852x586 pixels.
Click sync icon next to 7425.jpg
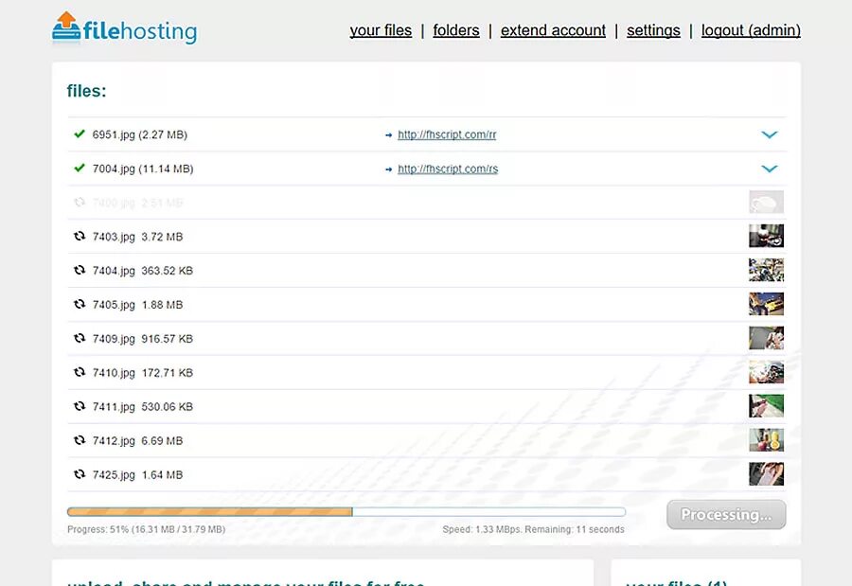80,474
